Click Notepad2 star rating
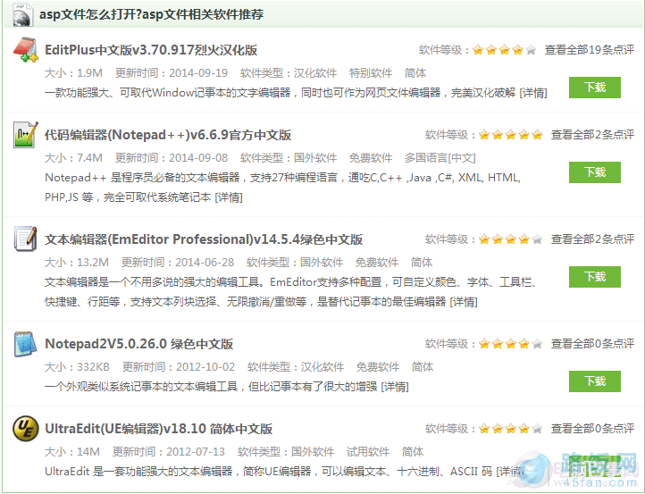 (510, 343)
